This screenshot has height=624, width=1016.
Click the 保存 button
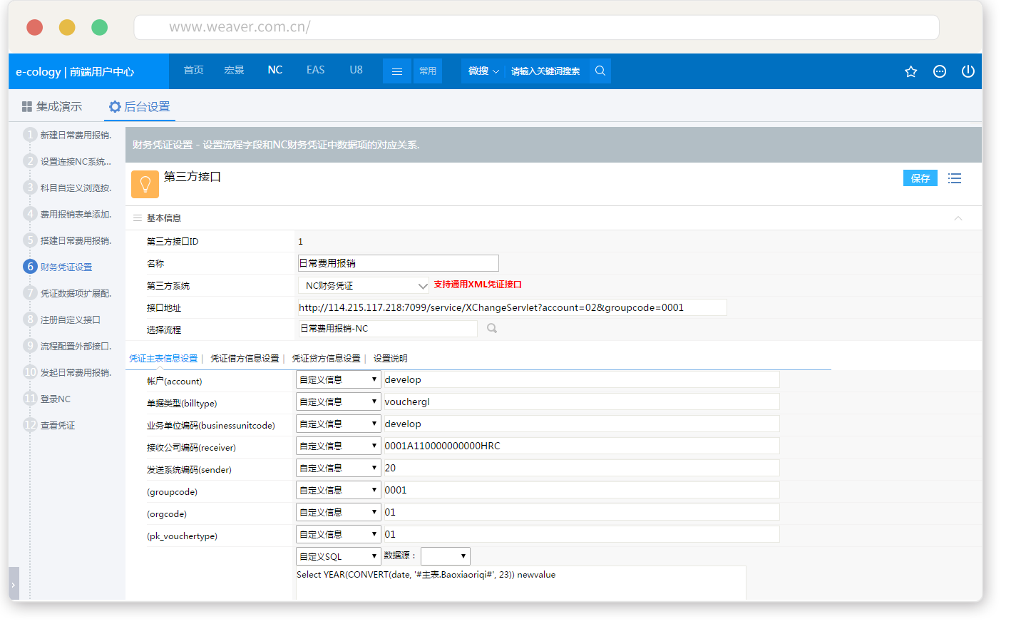(920, 178)
